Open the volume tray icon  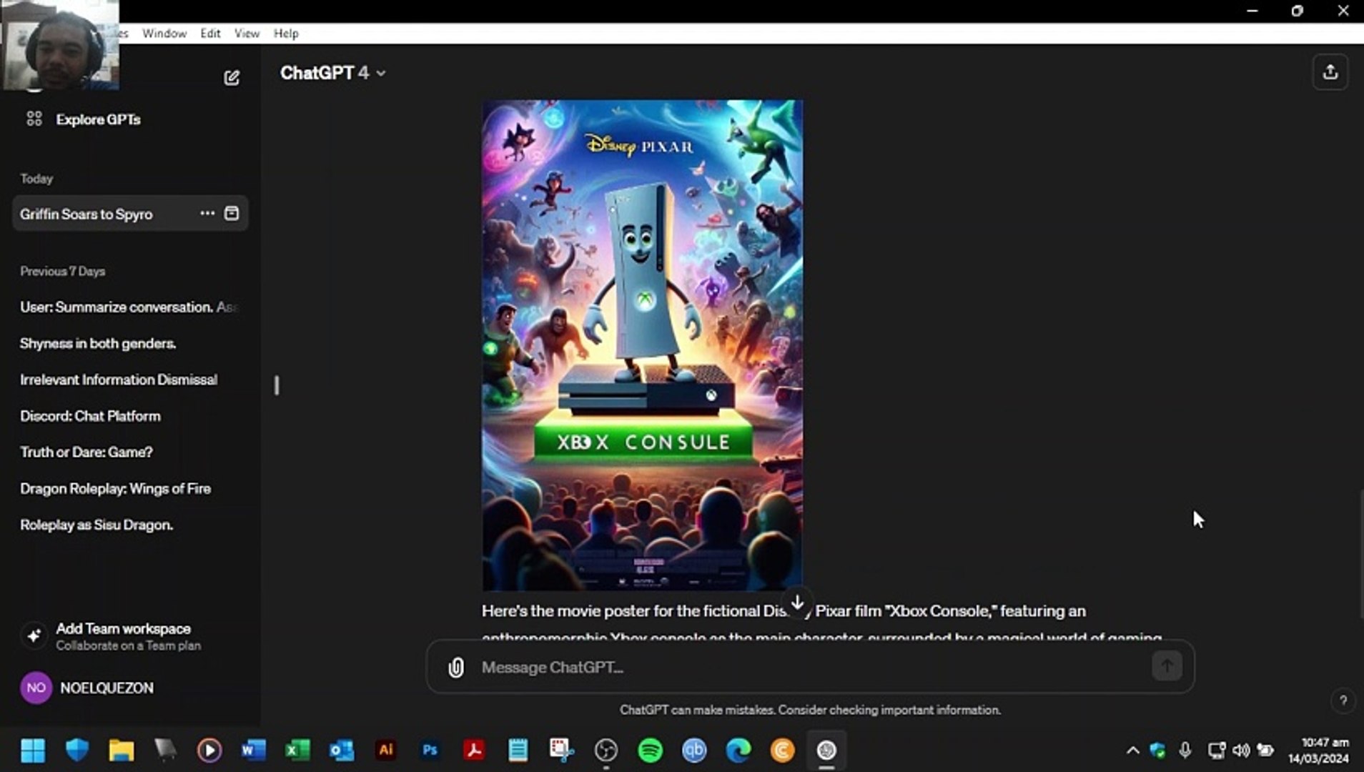(x=1241, y=750)
